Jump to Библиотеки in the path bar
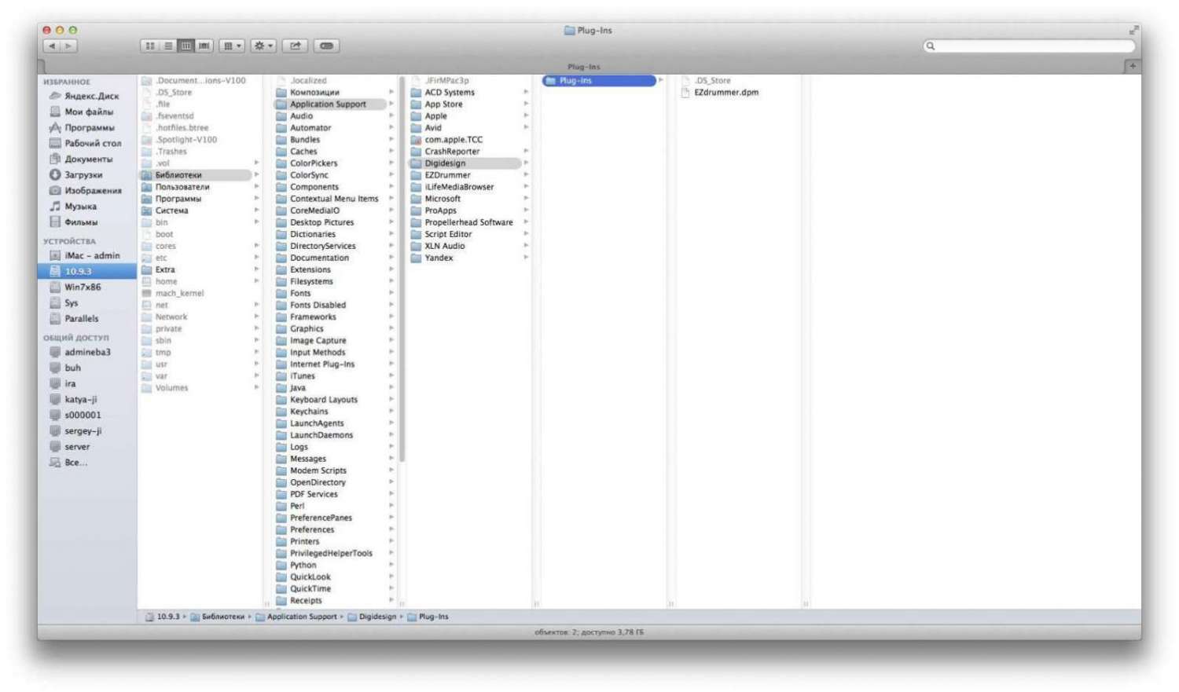Image resolution: width=1179 pixels, height=692 pixels. coord(217,617)
